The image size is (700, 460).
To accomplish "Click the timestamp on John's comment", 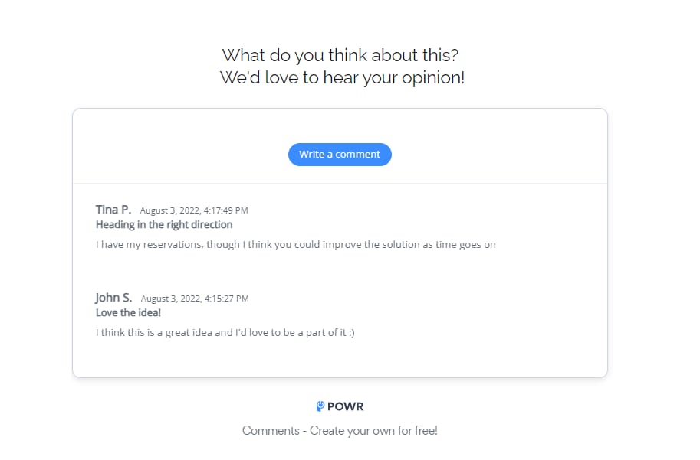I will (x=194, y=298).
